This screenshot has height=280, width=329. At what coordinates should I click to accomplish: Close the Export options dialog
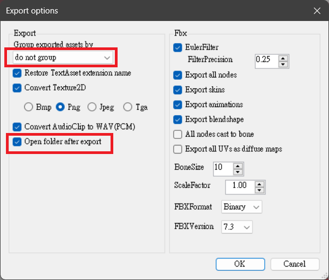pos(316,10)
